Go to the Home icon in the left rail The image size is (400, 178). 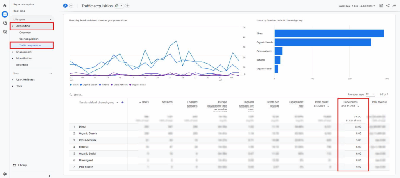pyautogui.click(x=5, y=5)
